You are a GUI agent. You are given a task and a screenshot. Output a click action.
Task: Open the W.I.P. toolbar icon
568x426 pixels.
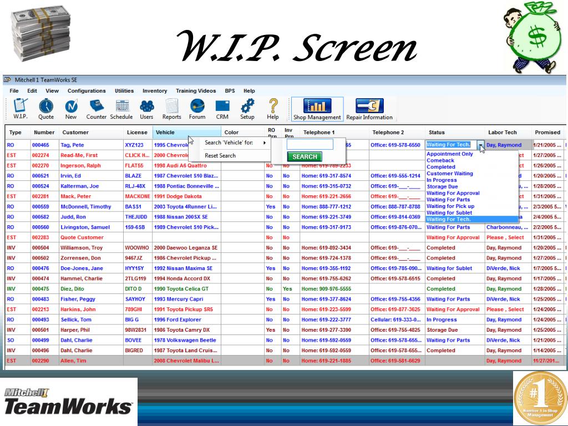(x=21, y=109)
